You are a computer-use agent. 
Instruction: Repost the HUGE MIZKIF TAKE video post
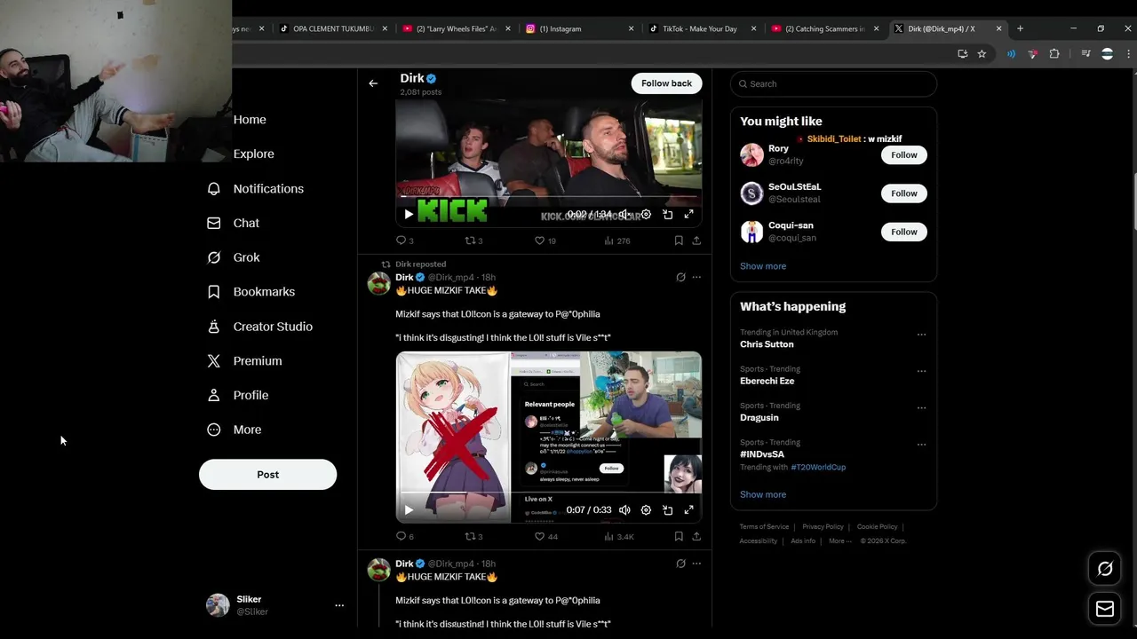tap(473, 536)
